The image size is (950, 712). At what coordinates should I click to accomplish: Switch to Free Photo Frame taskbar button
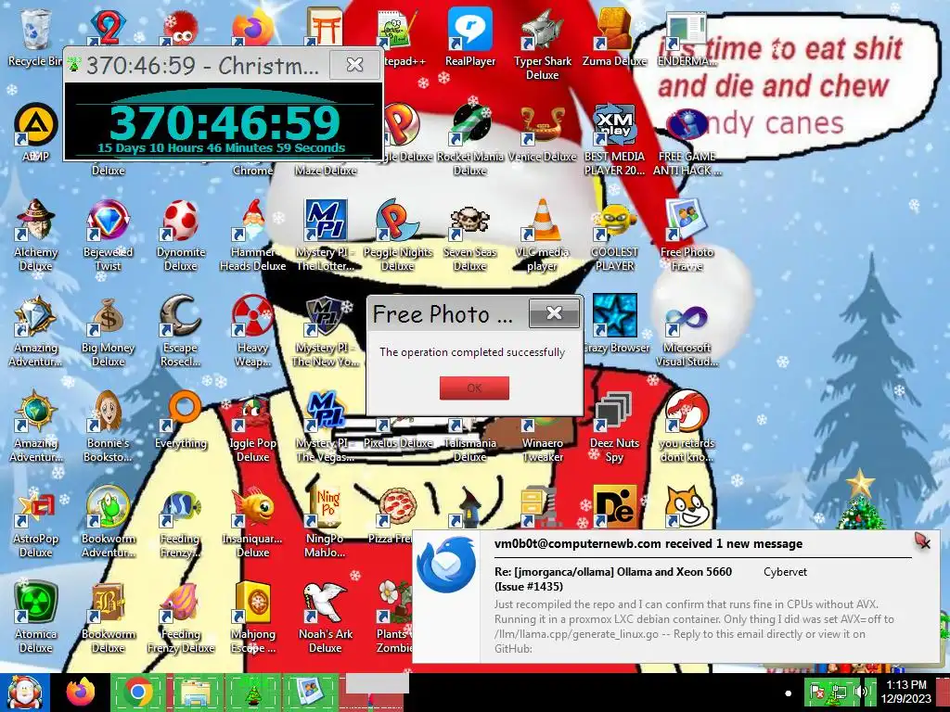(310, 693)
